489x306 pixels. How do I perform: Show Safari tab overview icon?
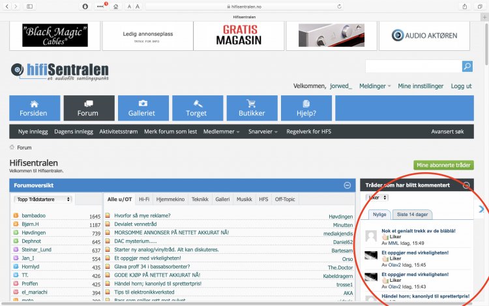[x=480, y=7]
